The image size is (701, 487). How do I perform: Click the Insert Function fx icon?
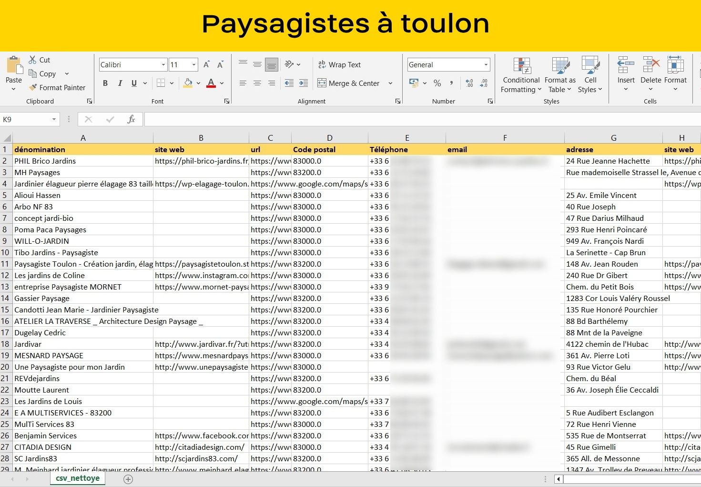[131, 119]
